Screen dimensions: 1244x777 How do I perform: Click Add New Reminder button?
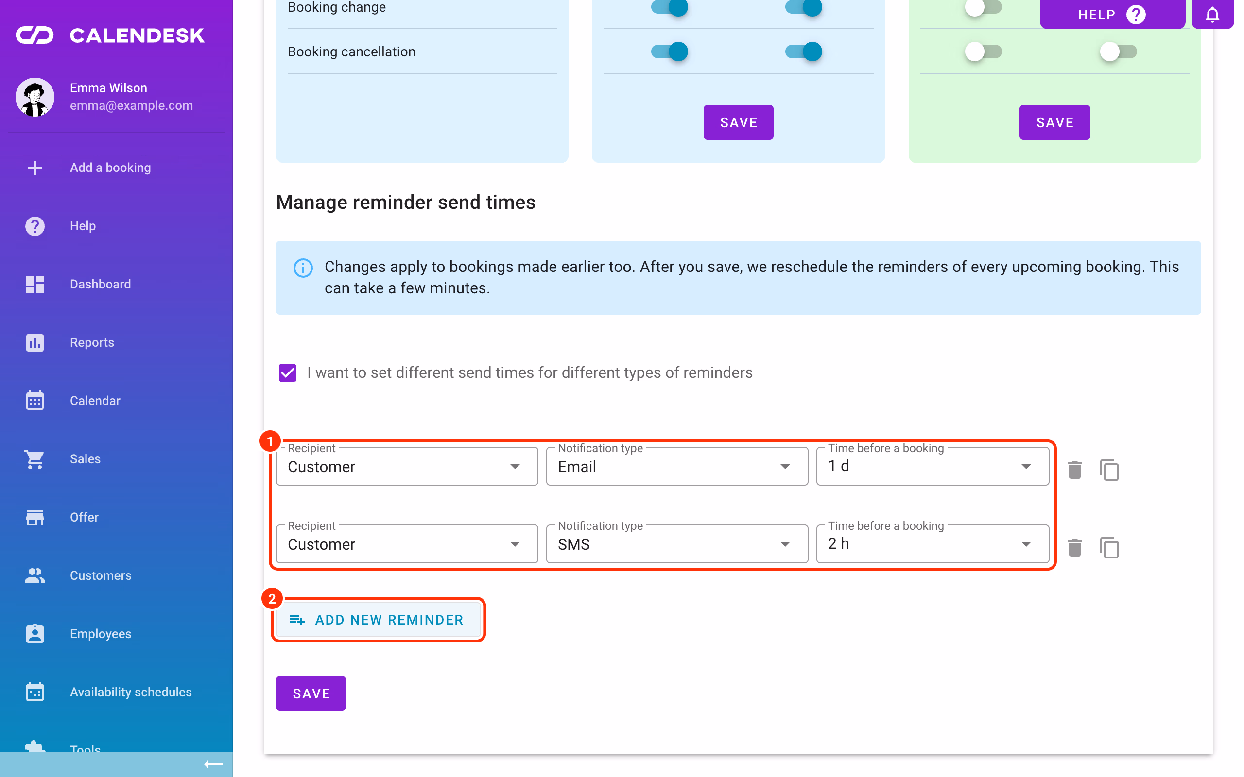click(x=378, y=620)
